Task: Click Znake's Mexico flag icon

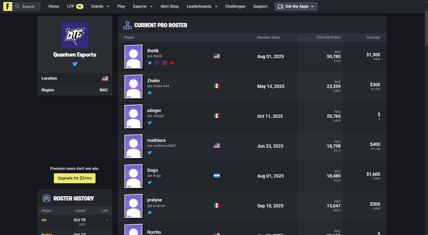Action: [216, 86]
